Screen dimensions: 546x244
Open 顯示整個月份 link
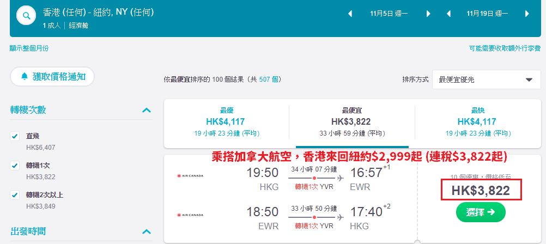pos(29,48)
